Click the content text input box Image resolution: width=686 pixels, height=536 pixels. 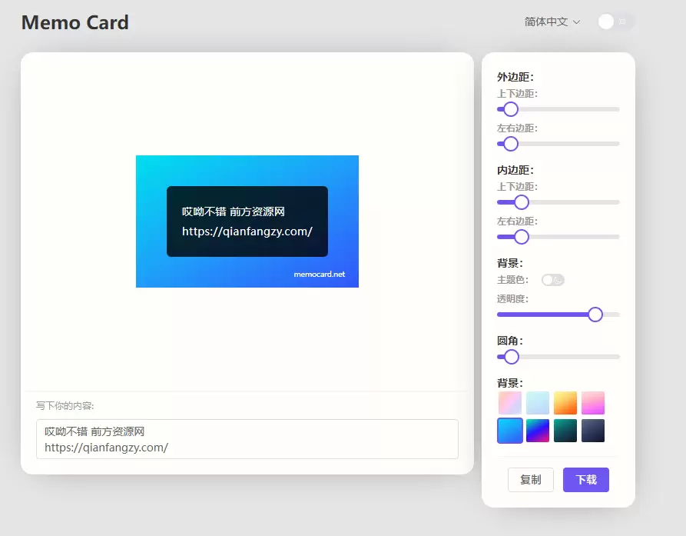point(247,439)
